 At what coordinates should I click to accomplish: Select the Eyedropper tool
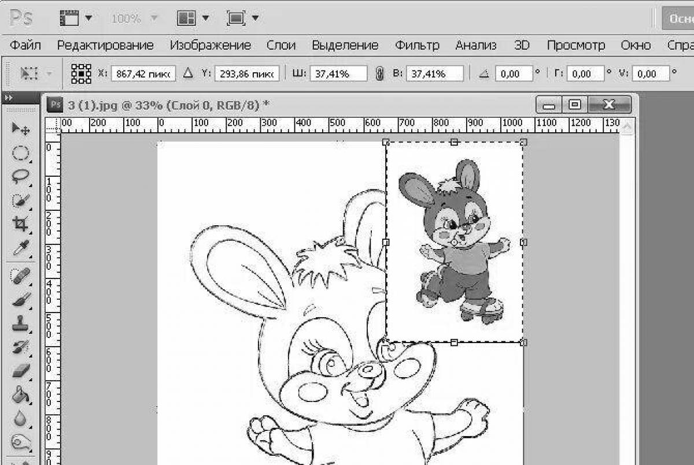point(21,248)
